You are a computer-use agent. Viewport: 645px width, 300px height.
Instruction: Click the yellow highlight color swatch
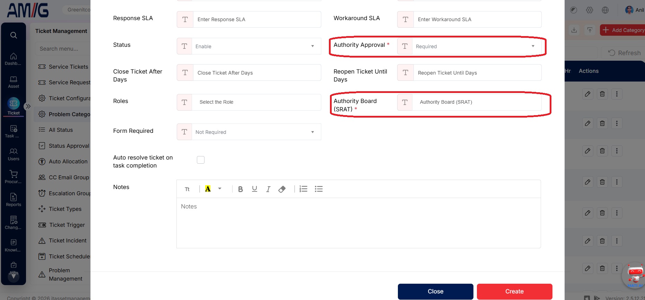point(208,189)
